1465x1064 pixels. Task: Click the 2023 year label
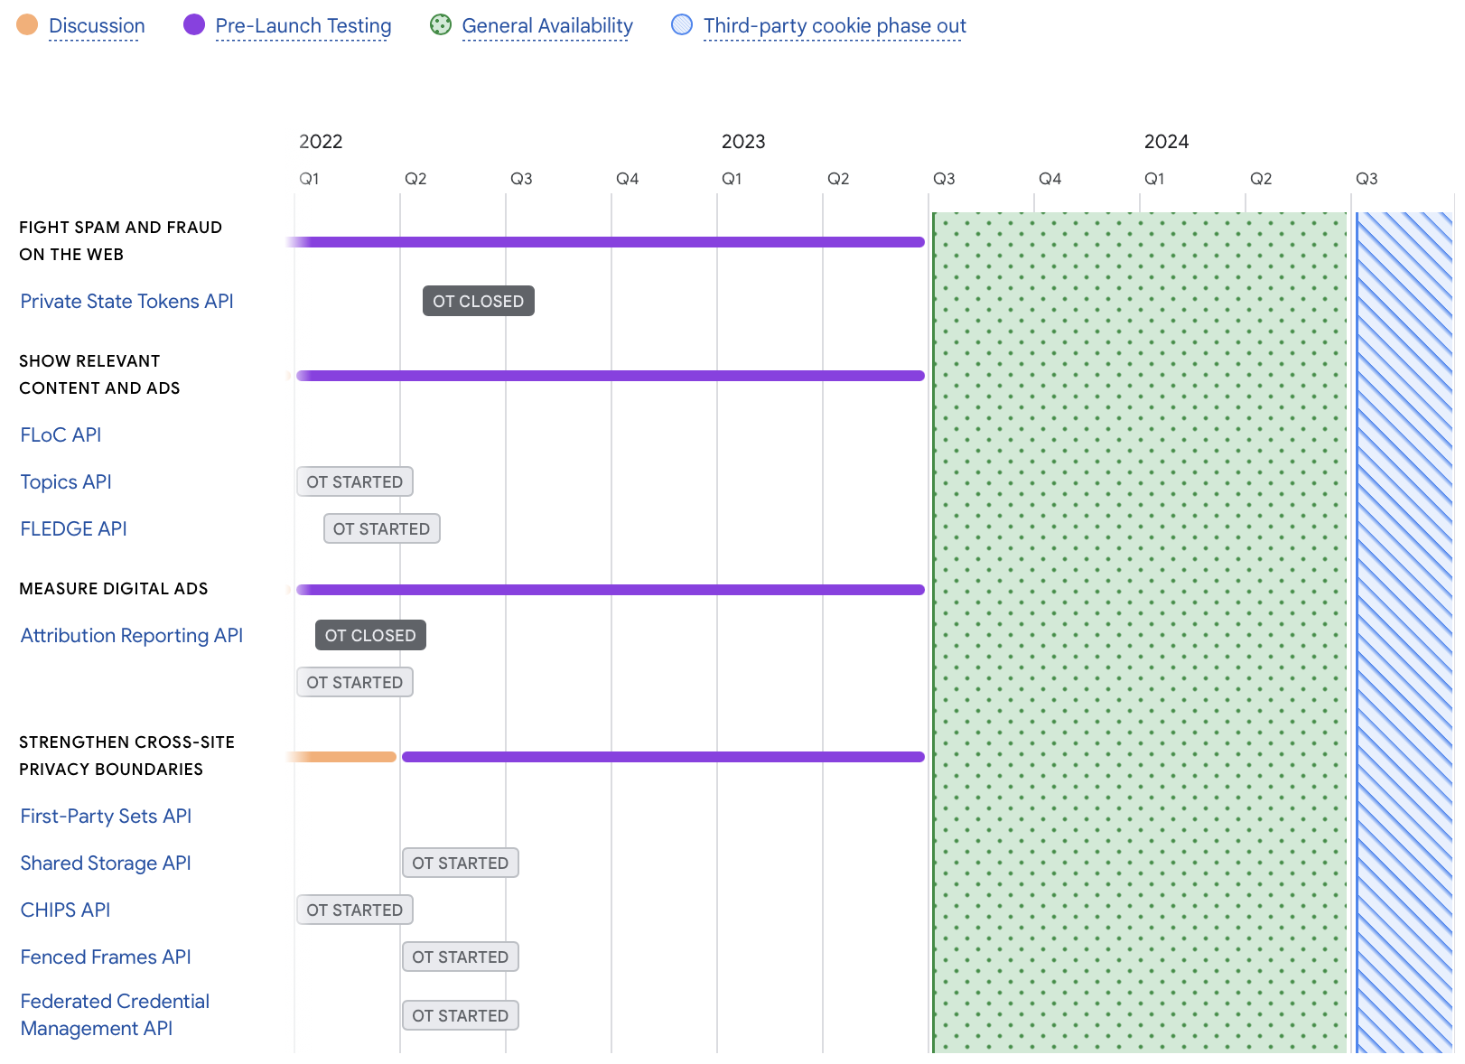pos(743,142)
